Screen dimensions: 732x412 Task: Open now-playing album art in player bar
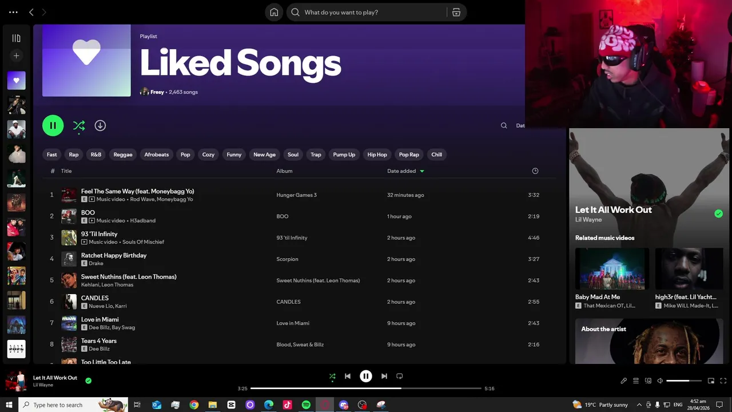[16, 381]
